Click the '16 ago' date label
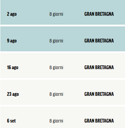The width and height of the screenshot is (125, 128). tap(13, 67)
